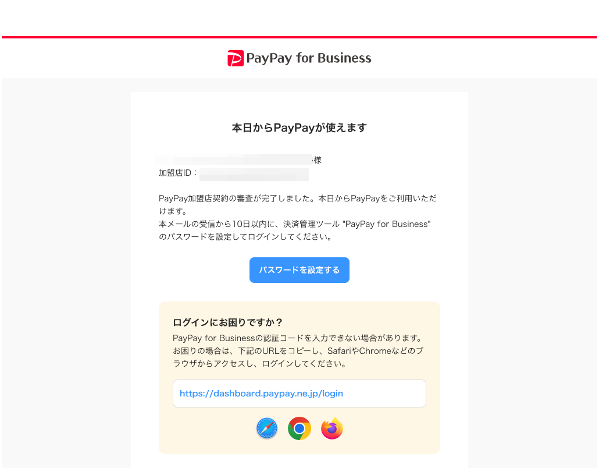The width and height of the screenshot is (599, 468).
Task: Open the dashboard.paypay.ne.jp/login link
Action: pyautogui.click(x=261, y=393)
